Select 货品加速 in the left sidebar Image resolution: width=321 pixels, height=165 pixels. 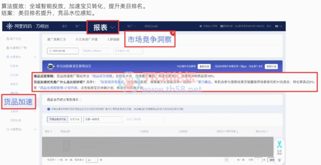18,102
